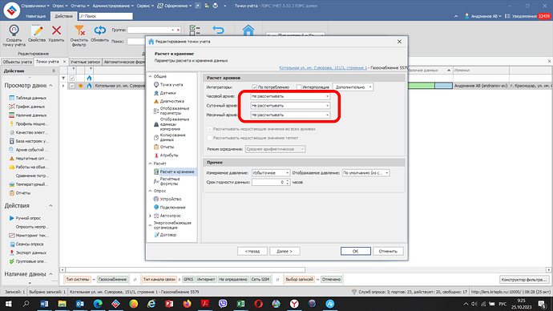Click Далее > button
Viewport: 553px width, 311px height.
click(x=285, y=251)
